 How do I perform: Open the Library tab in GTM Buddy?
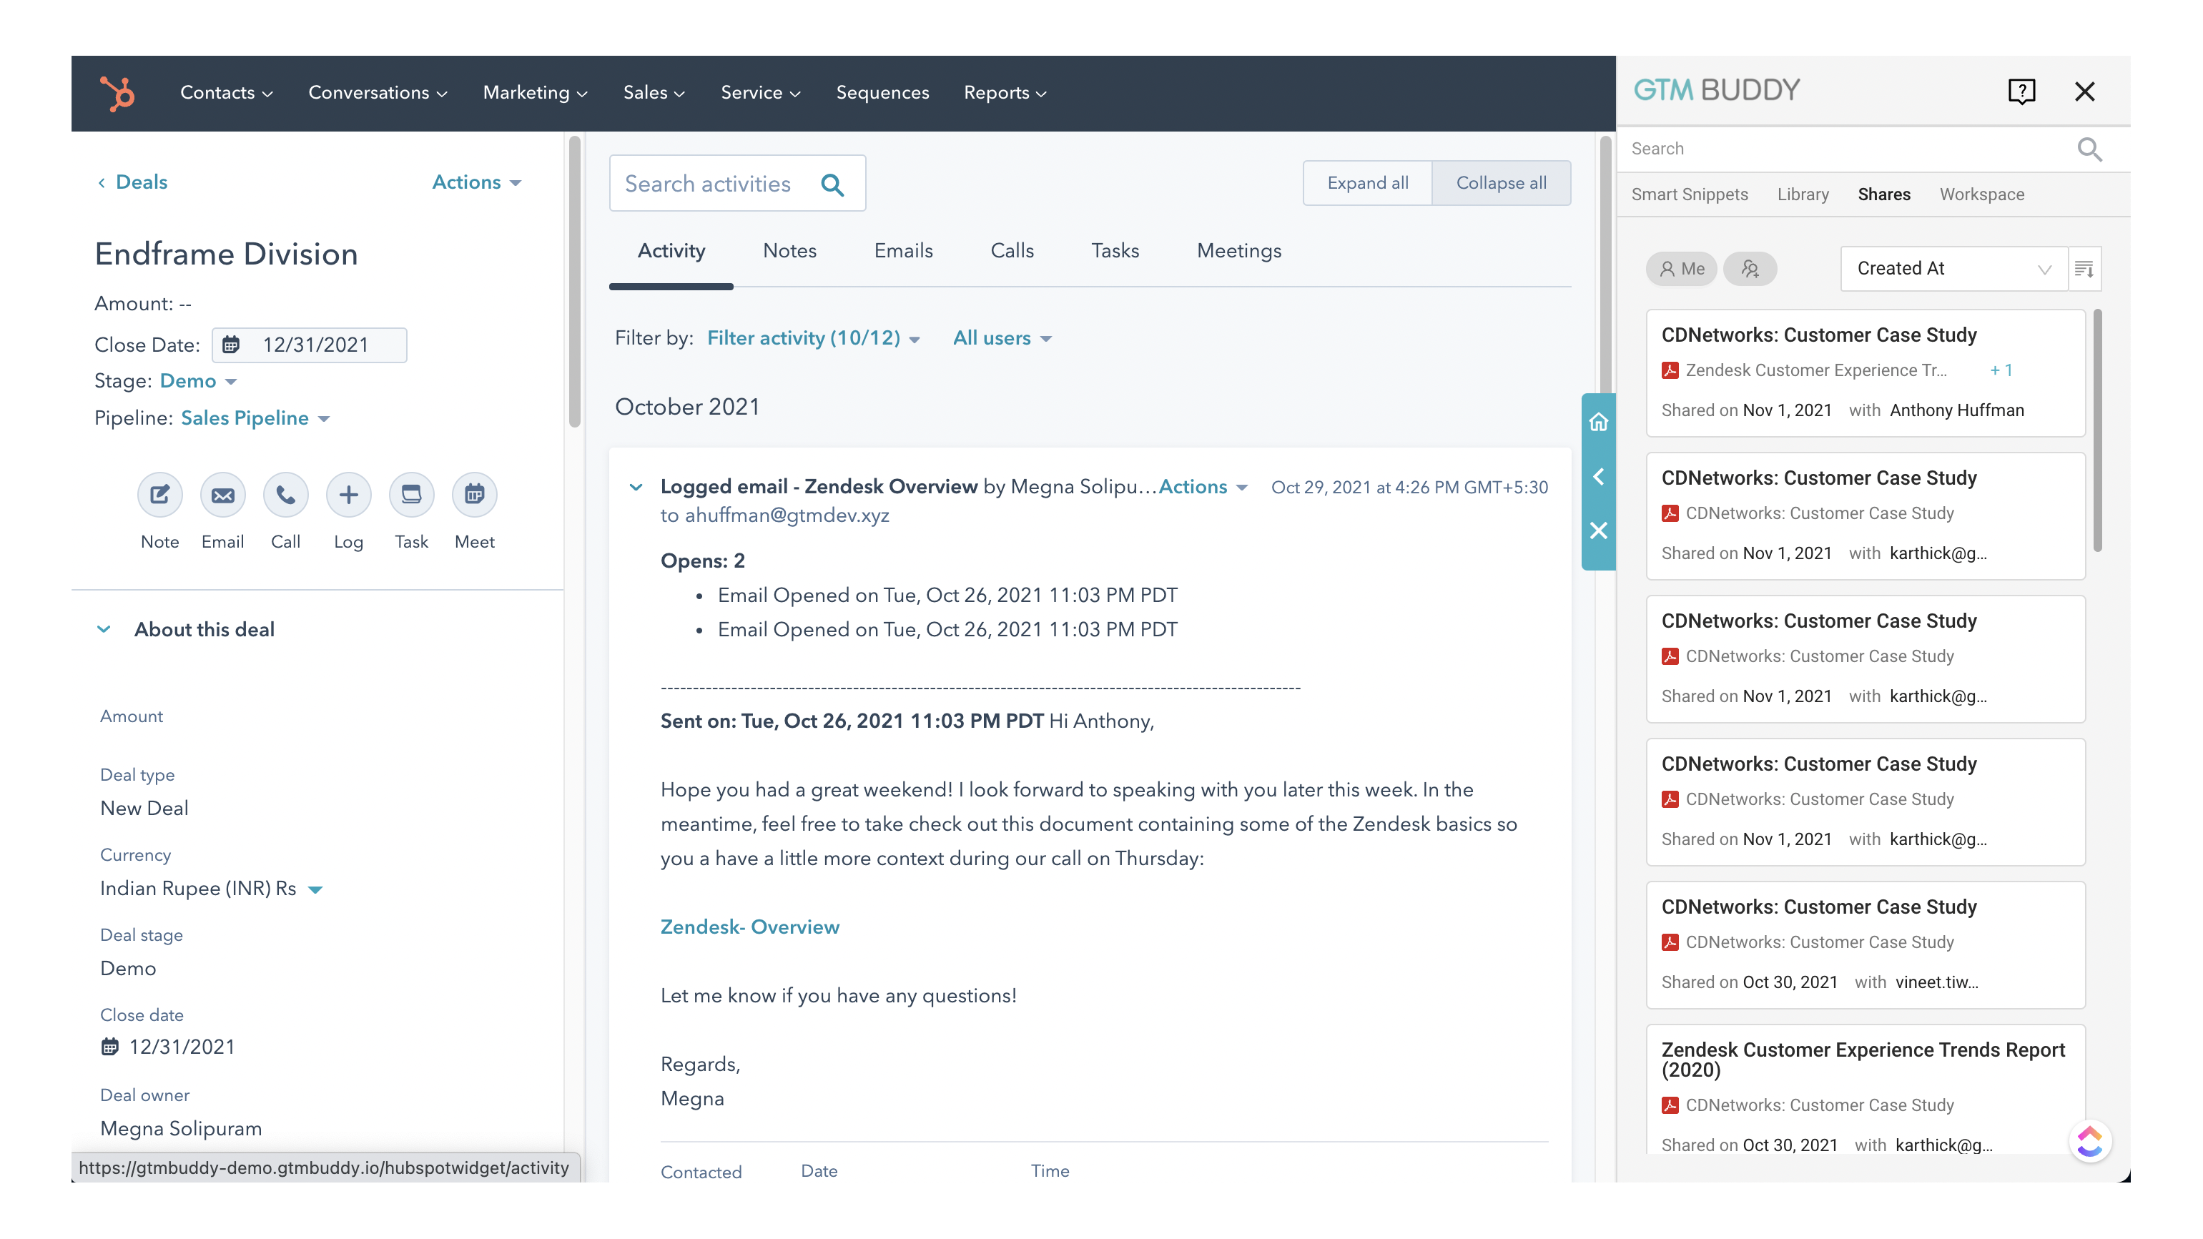coord(1803,194)
